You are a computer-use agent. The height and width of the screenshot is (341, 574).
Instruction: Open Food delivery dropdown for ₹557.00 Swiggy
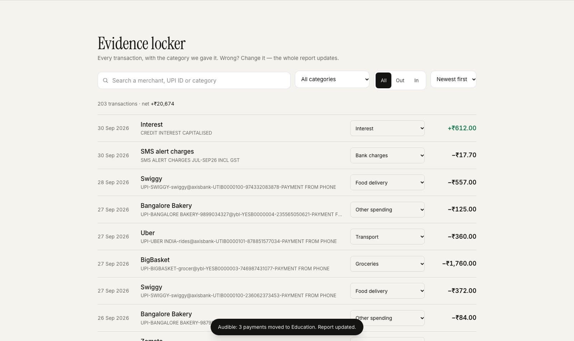pyautogui.click(x=387, y=182)
